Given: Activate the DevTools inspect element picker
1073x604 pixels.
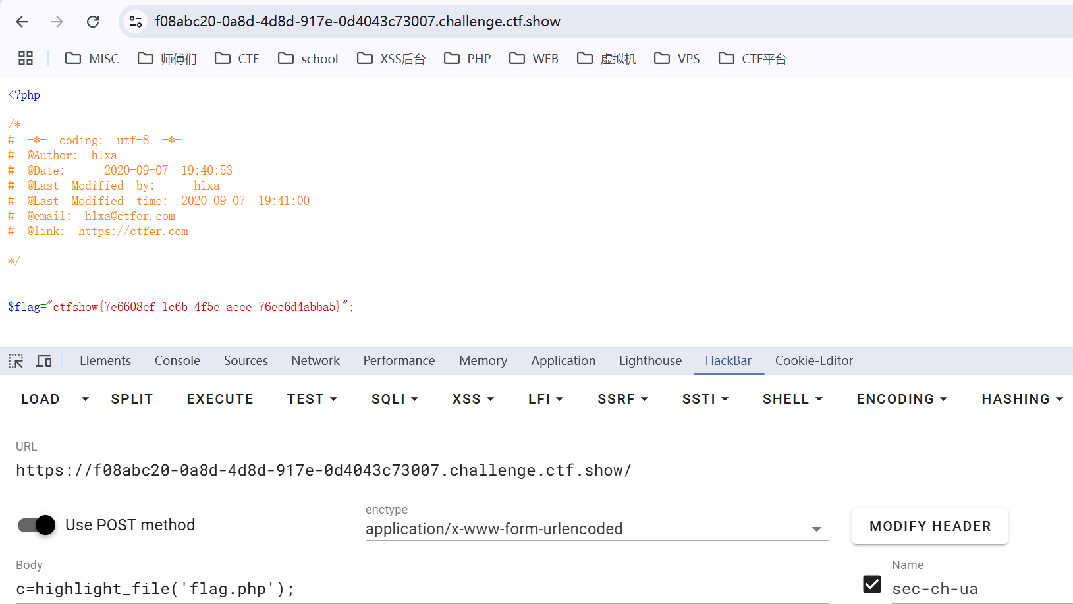Looking at the screenshot, I should [16, 361].
